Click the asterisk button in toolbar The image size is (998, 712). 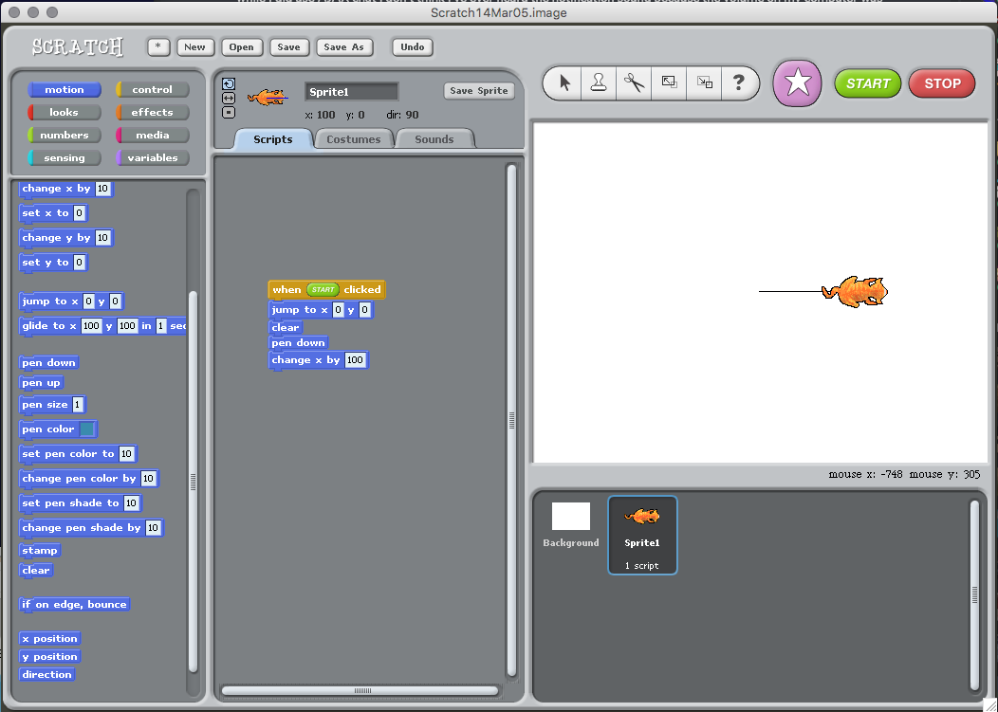[158, 47]
